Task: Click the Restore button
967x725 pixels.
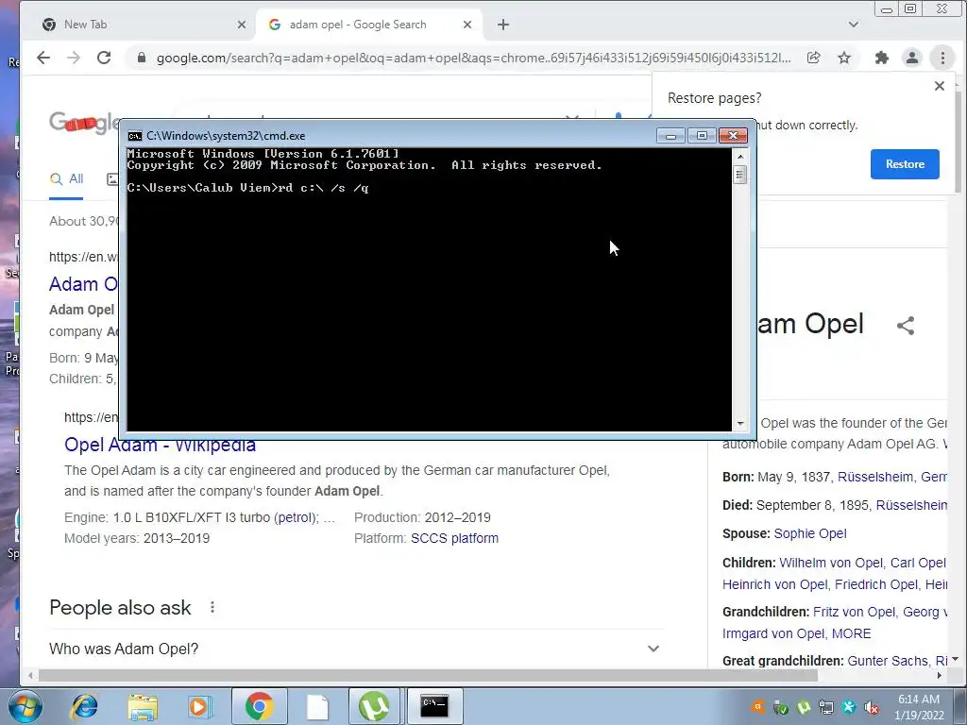Action: [905, 164]
